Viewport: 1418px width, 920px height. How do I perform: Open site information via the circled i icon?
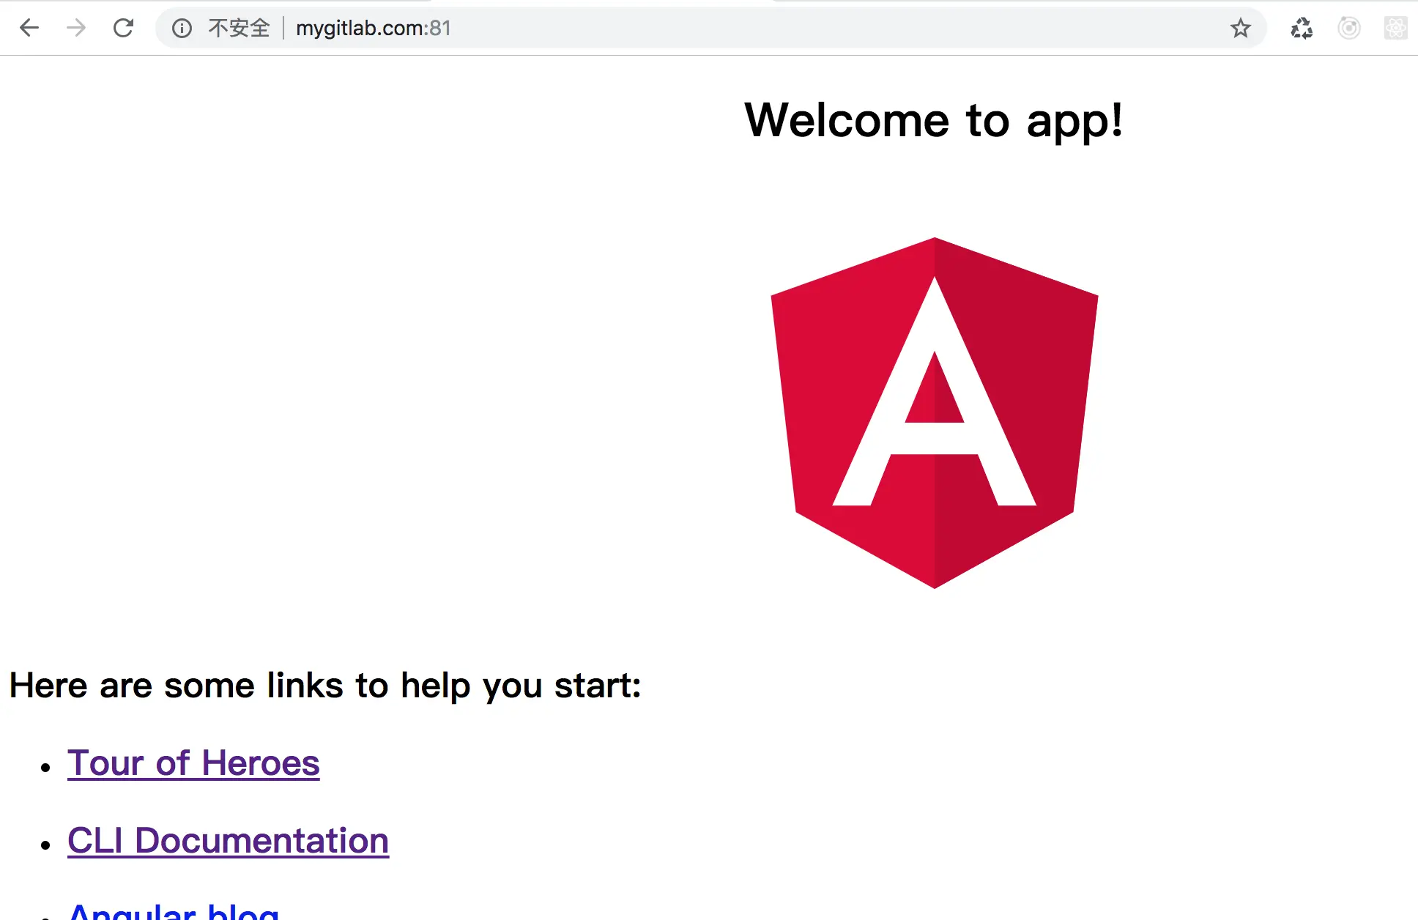click(182, 28)
